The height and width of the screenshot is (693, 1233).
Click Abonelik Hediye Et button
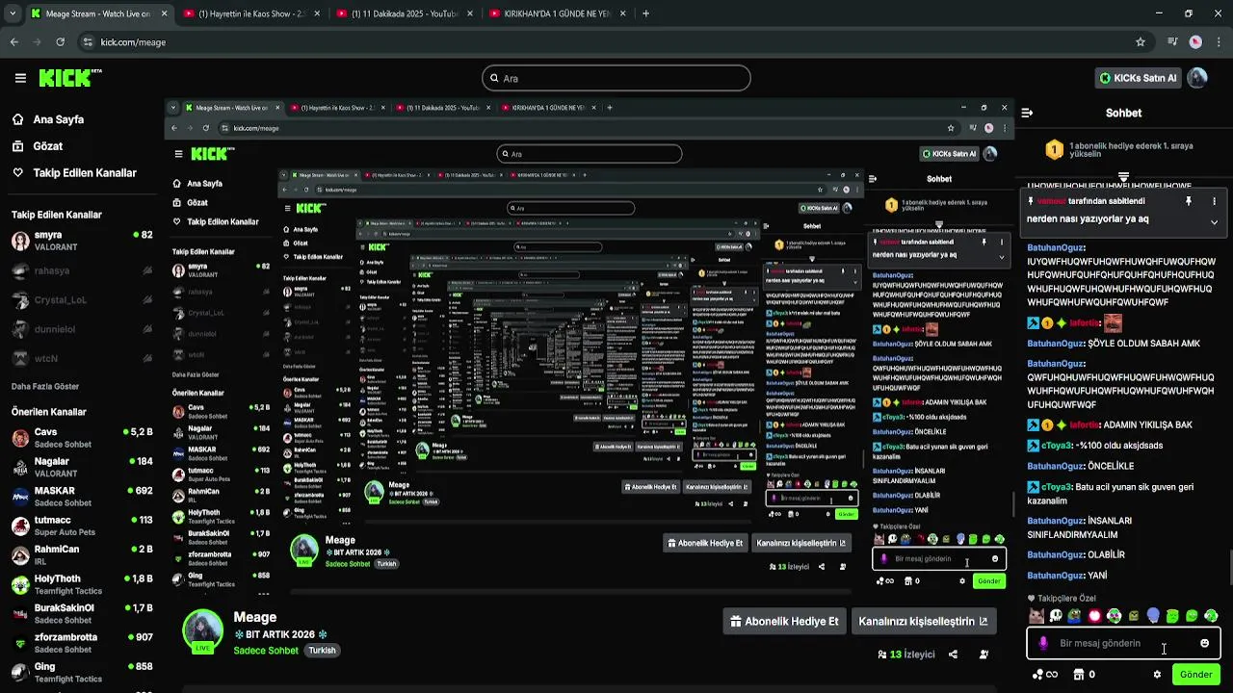786,621
